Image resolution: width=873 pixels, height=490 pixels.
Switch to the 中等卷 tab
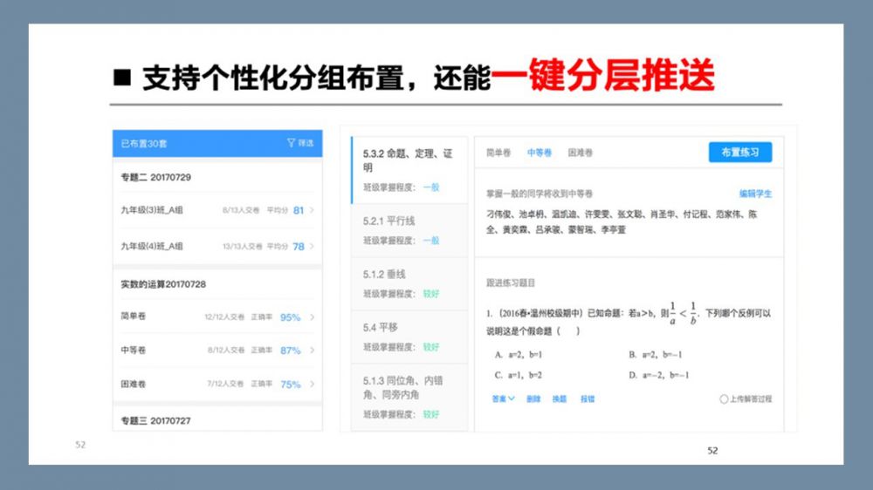click(539, 153)
